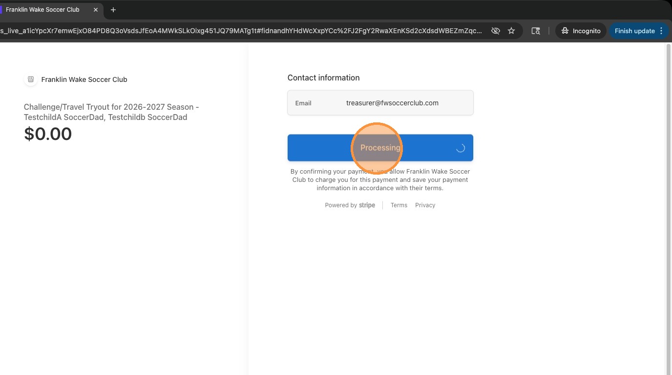Click the payment confirmation disclaimer text
This screenshot has width=672, height=375.
(x=380, y=179)
